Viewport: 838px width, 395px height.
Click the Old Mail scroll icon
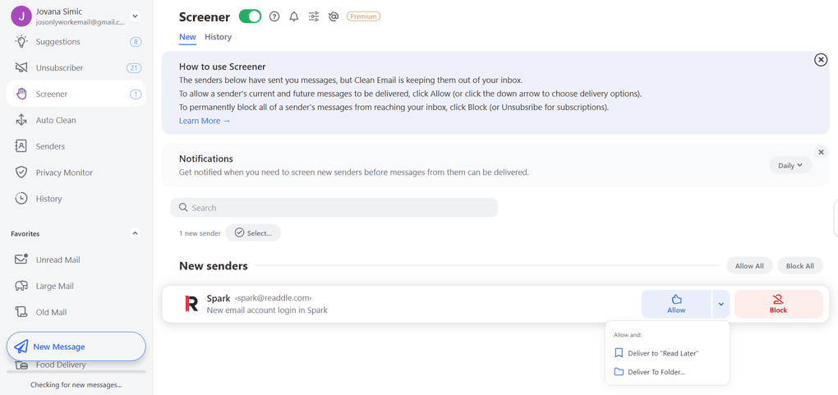coord(21,311)
